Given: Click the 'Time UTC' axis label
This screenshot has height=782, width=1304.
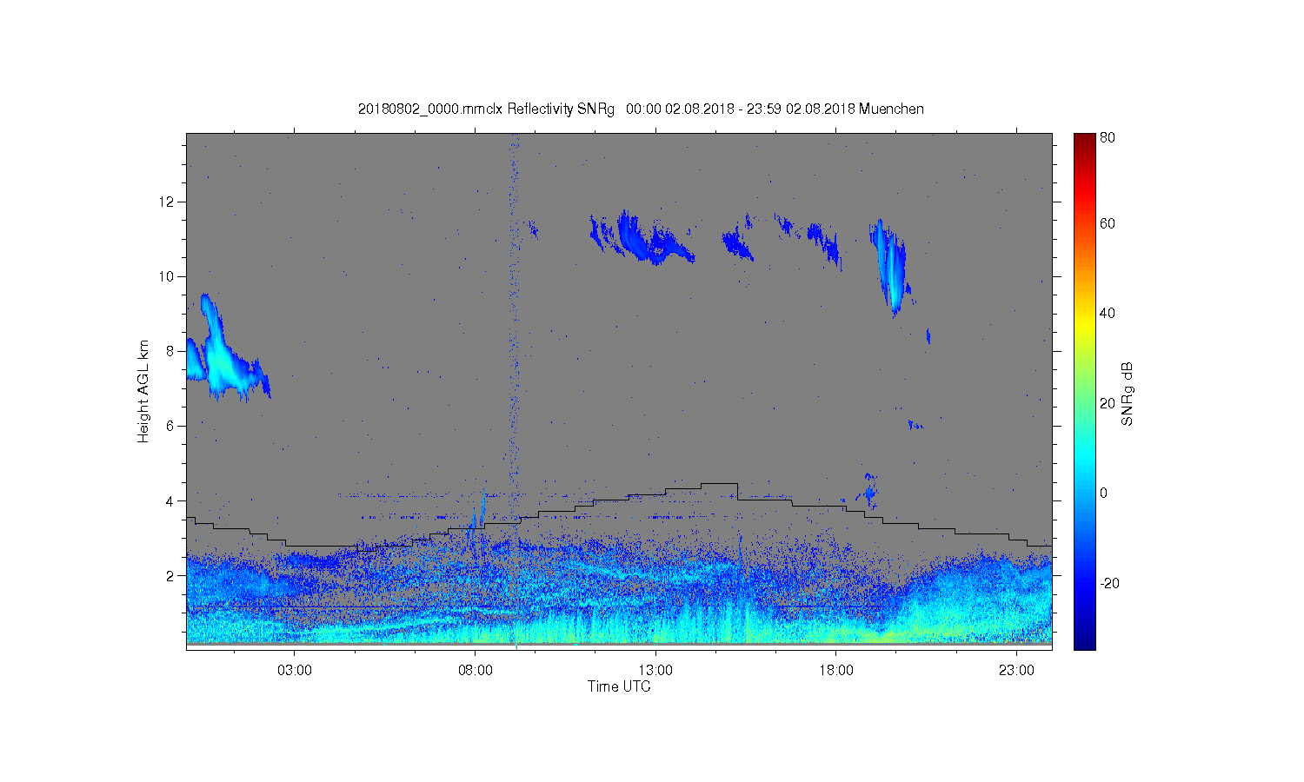Looking at the screenshot, I should coord(619,686).
